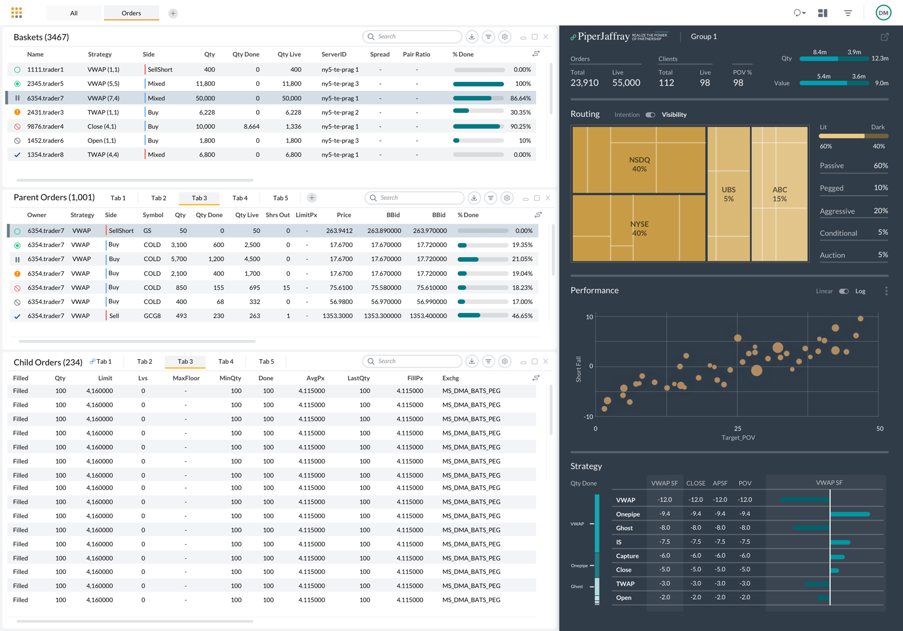
Task: Add a new tab with the plus button
Action: (173, 12)
